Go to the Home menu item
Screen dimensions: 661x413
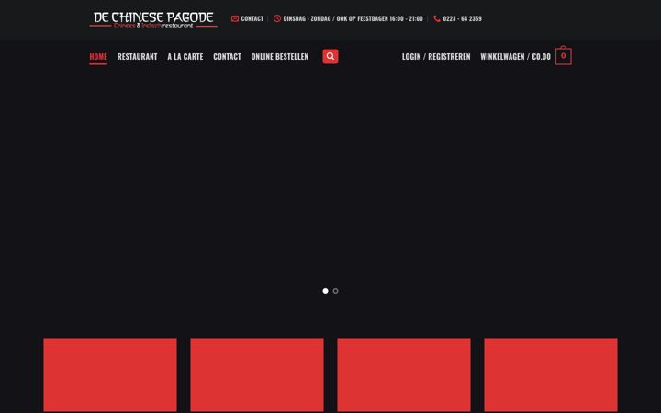98,57
